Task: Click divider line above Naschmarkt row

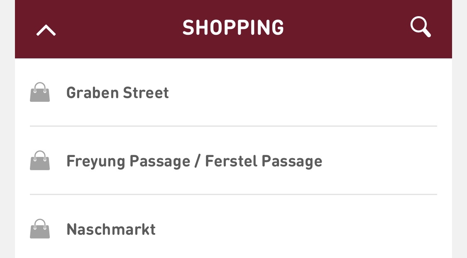Action: click(233, 194)
